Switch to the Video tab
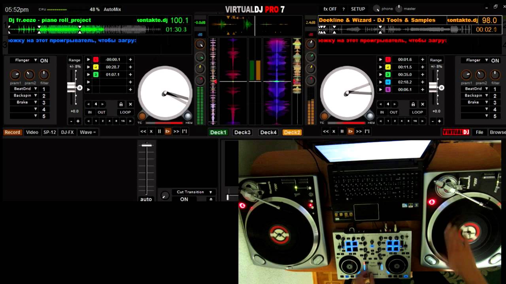Viewport: 506px width, 284px height. point(32,132)
